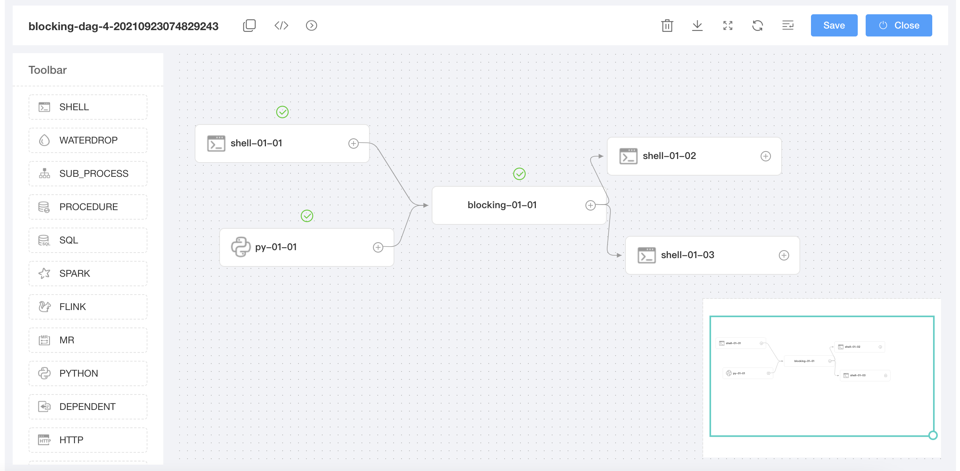Viewport: 960px width, 471px height.
Task: Open the code view icon
Action: point(281,26)
